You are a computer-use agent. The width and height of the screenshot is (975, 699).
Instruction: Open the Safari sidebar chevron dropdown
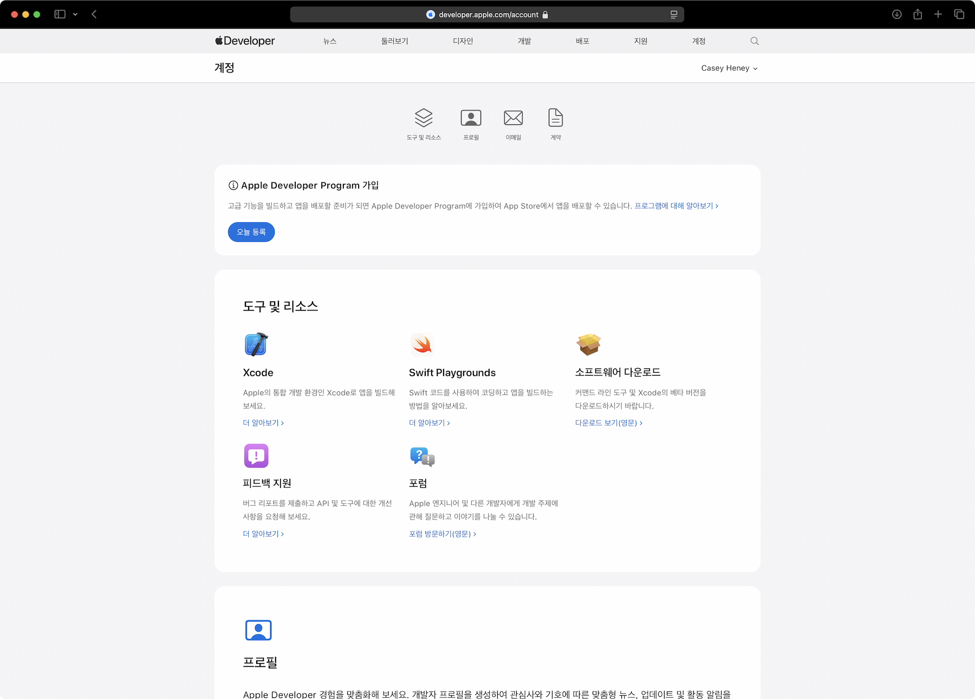point(75,15)
